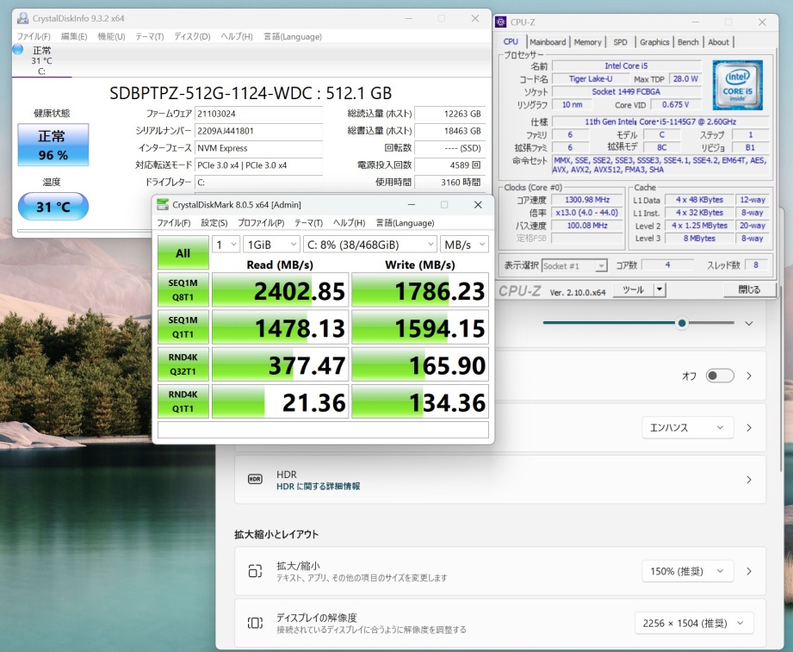This screenshot has height=652, width=793.
Task: Click the display resolution icon
Action: pos(255,623)
